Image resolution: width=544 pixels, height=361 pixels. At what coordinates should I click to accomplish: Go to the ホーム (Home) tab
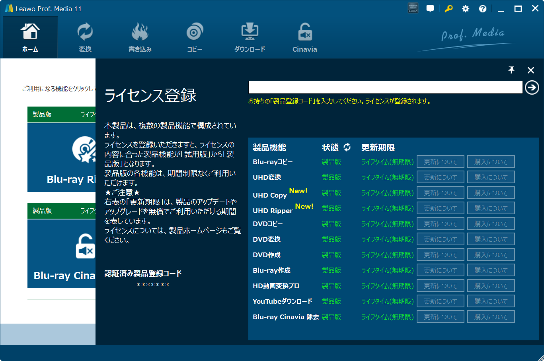coord(30,37)
